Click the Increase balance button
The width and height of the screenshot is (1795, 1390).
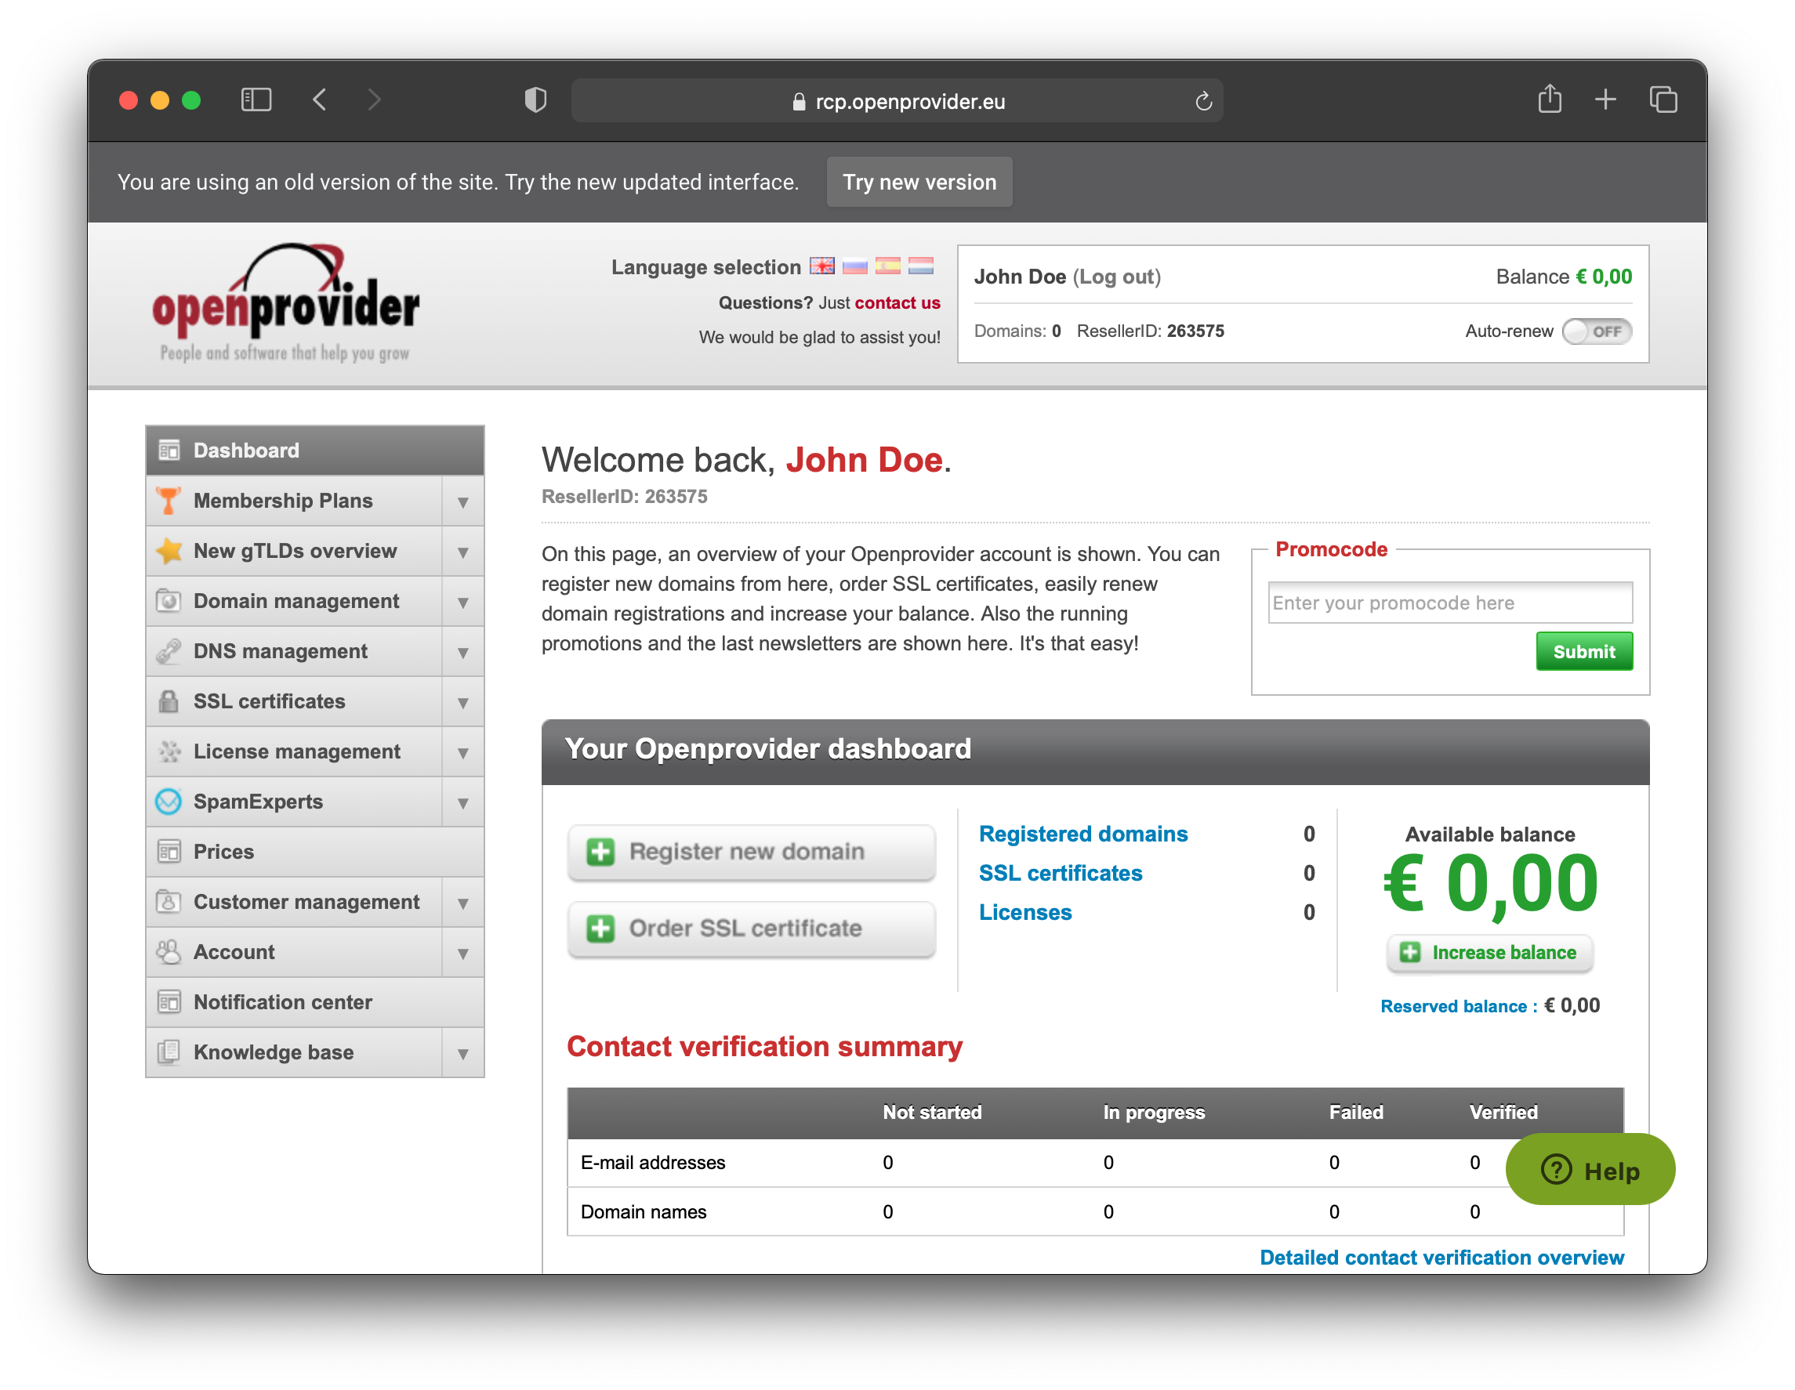point(1489,952)
